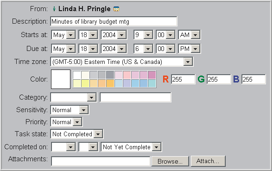Focus the red R value field
The width and height of the screenshot is (272, 171).
183,79
